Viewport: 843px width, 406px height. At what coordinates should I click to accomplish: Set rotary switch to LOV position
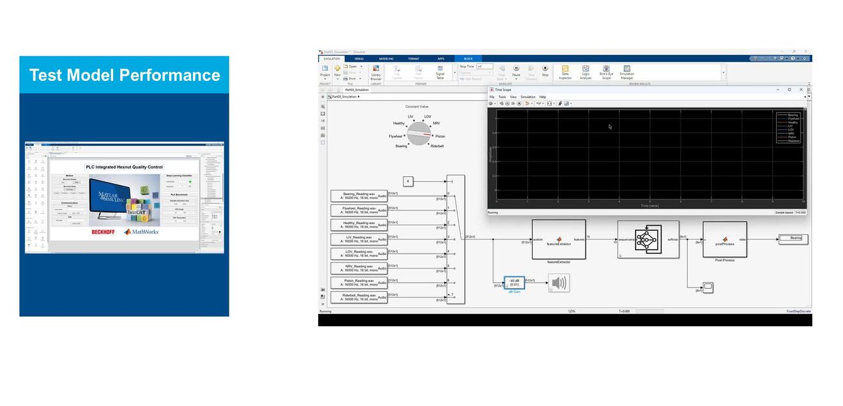[427, 117]
